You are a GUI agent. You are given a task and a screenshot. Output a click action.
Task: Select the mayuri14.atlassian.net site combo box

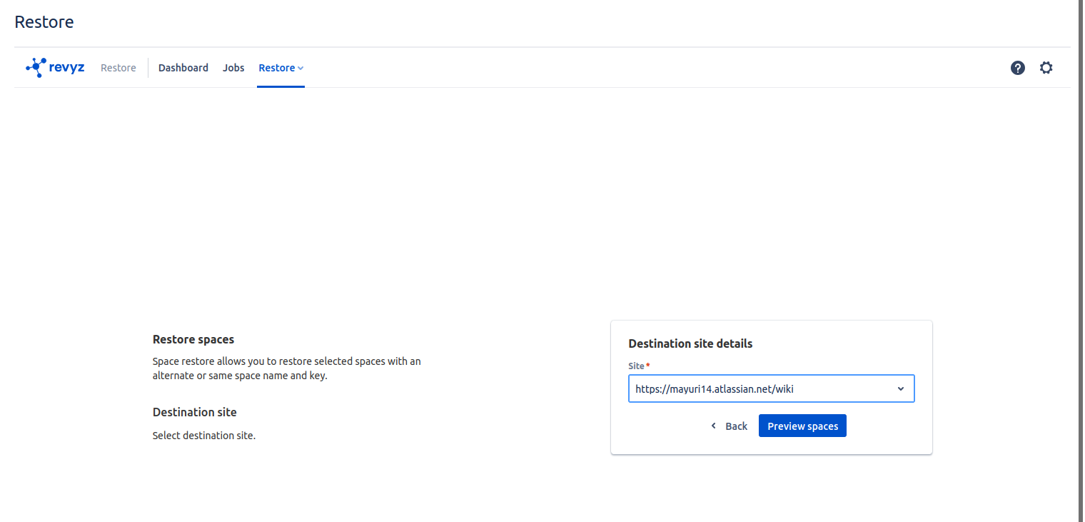pyautogui.click(x=757, y=389)
